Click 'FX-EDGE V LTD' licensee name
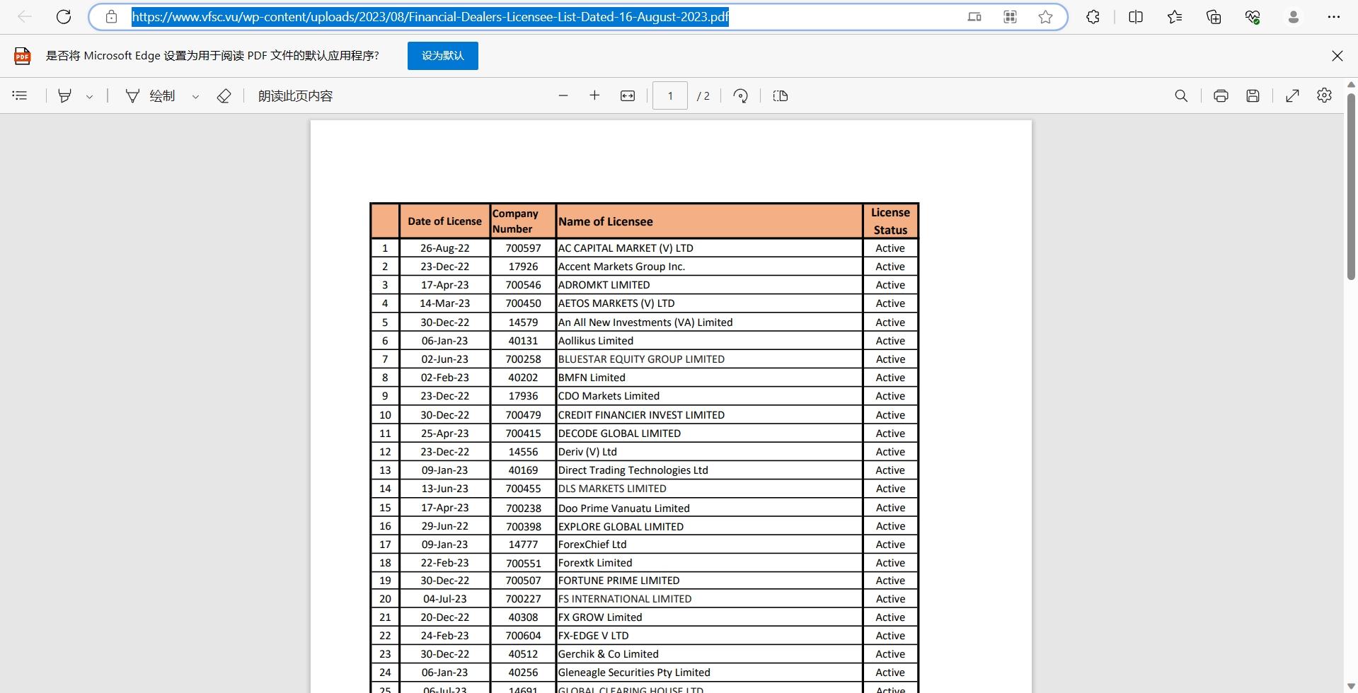1358x693 pixels. pos(593,636)
